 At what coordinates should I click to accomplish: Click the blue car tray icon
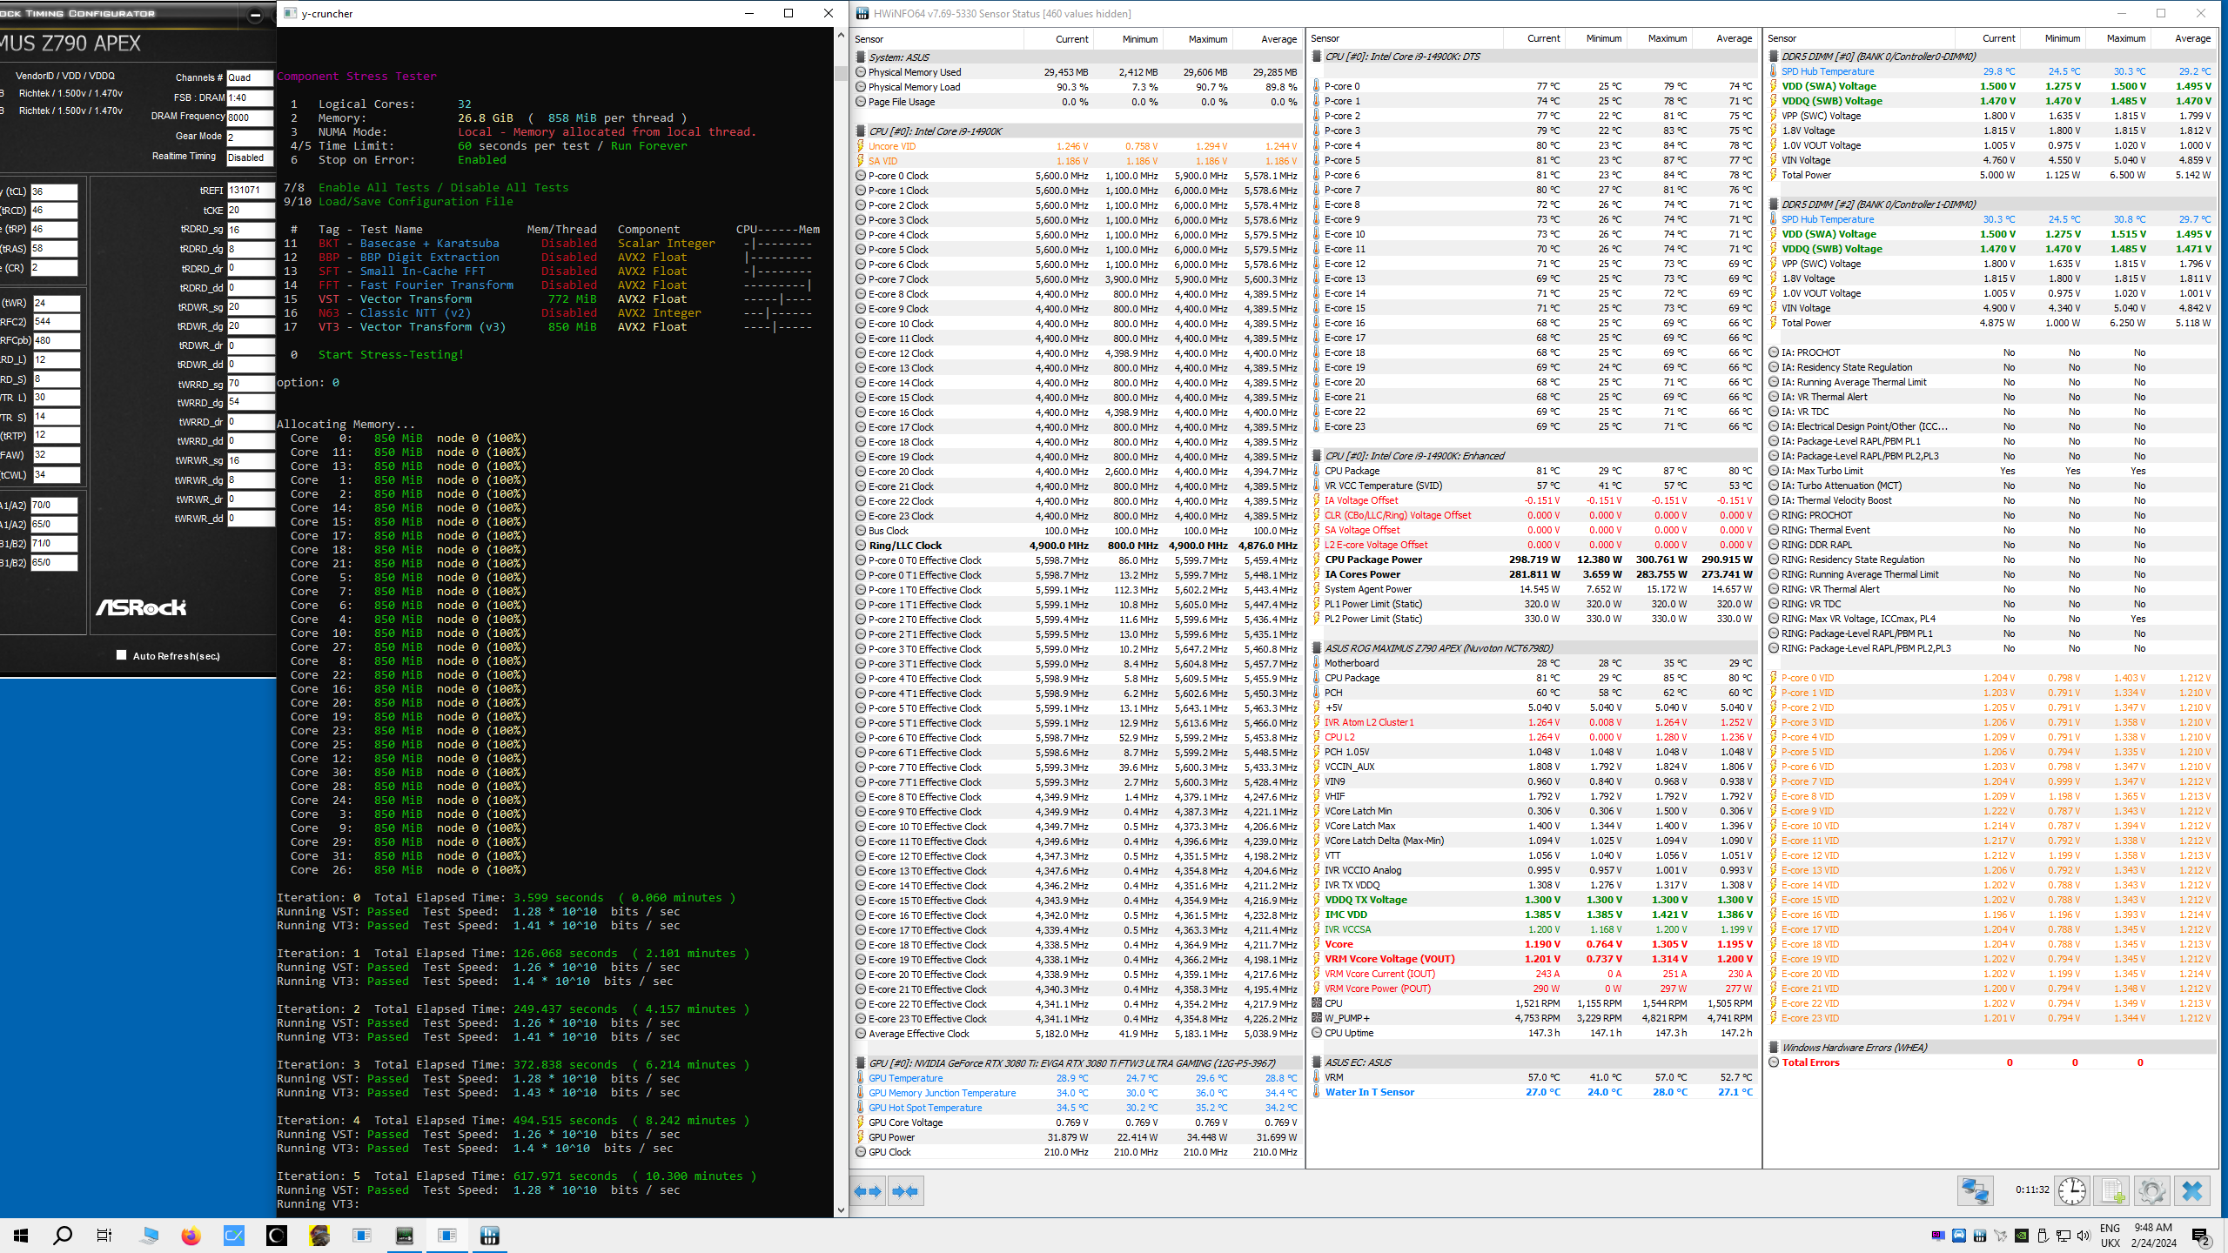1959,1236
